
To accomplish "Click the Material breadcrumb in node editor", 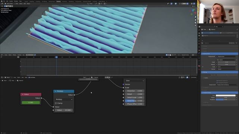I will 20,80.
